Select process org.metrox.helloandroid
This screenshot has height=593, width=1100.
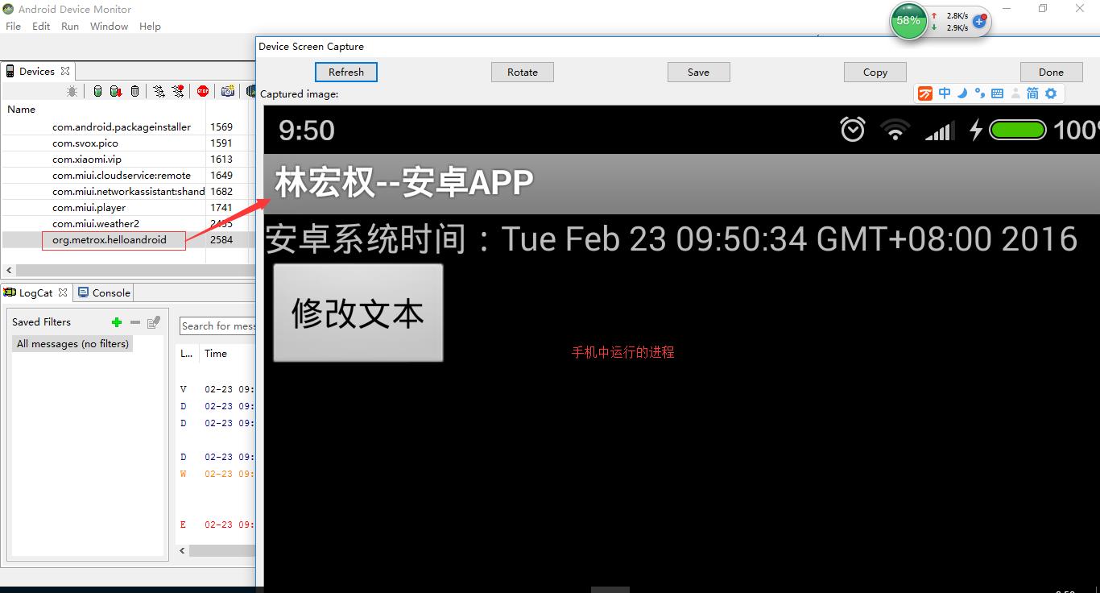[110, 239]
